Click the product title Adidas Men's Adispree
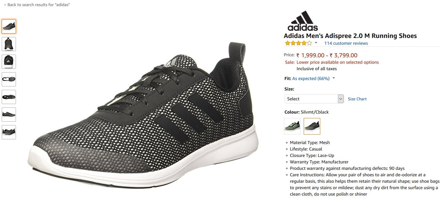 pos(350,36)
